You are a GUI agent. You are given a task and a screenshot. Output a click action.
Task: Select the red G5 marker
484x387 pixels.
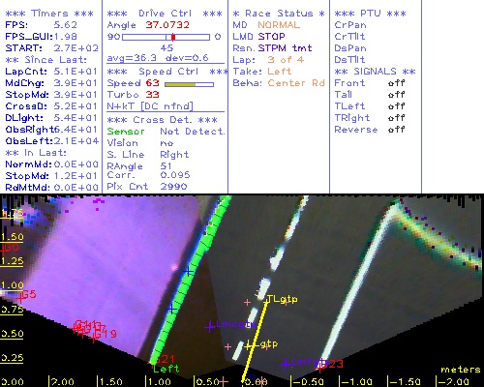tap(29, 294)
